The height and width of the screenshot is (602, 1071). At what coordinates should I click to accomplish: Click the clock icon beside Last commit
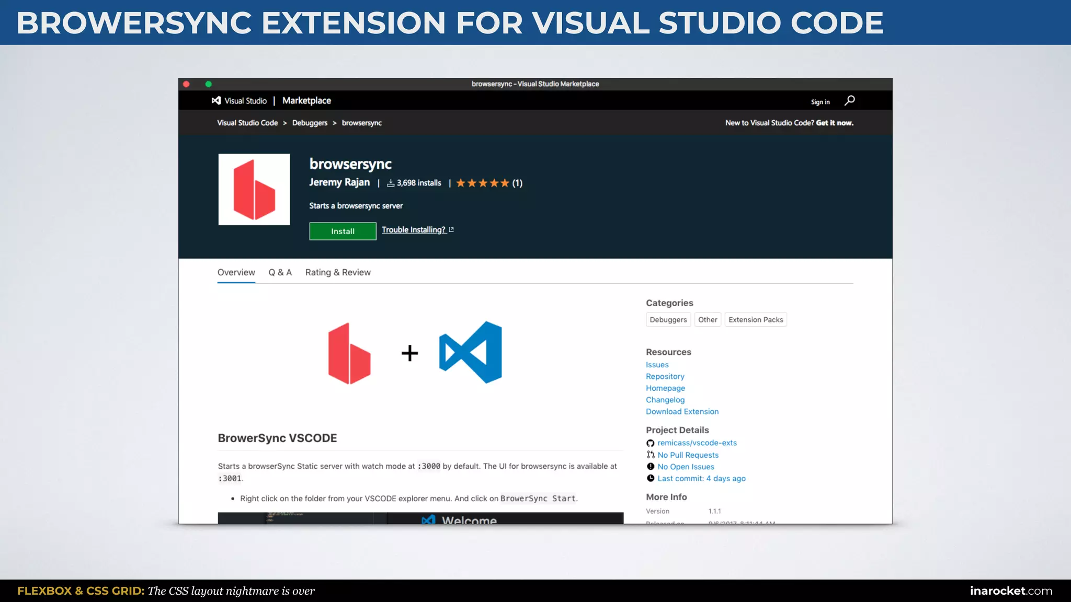tap(650, 478)
